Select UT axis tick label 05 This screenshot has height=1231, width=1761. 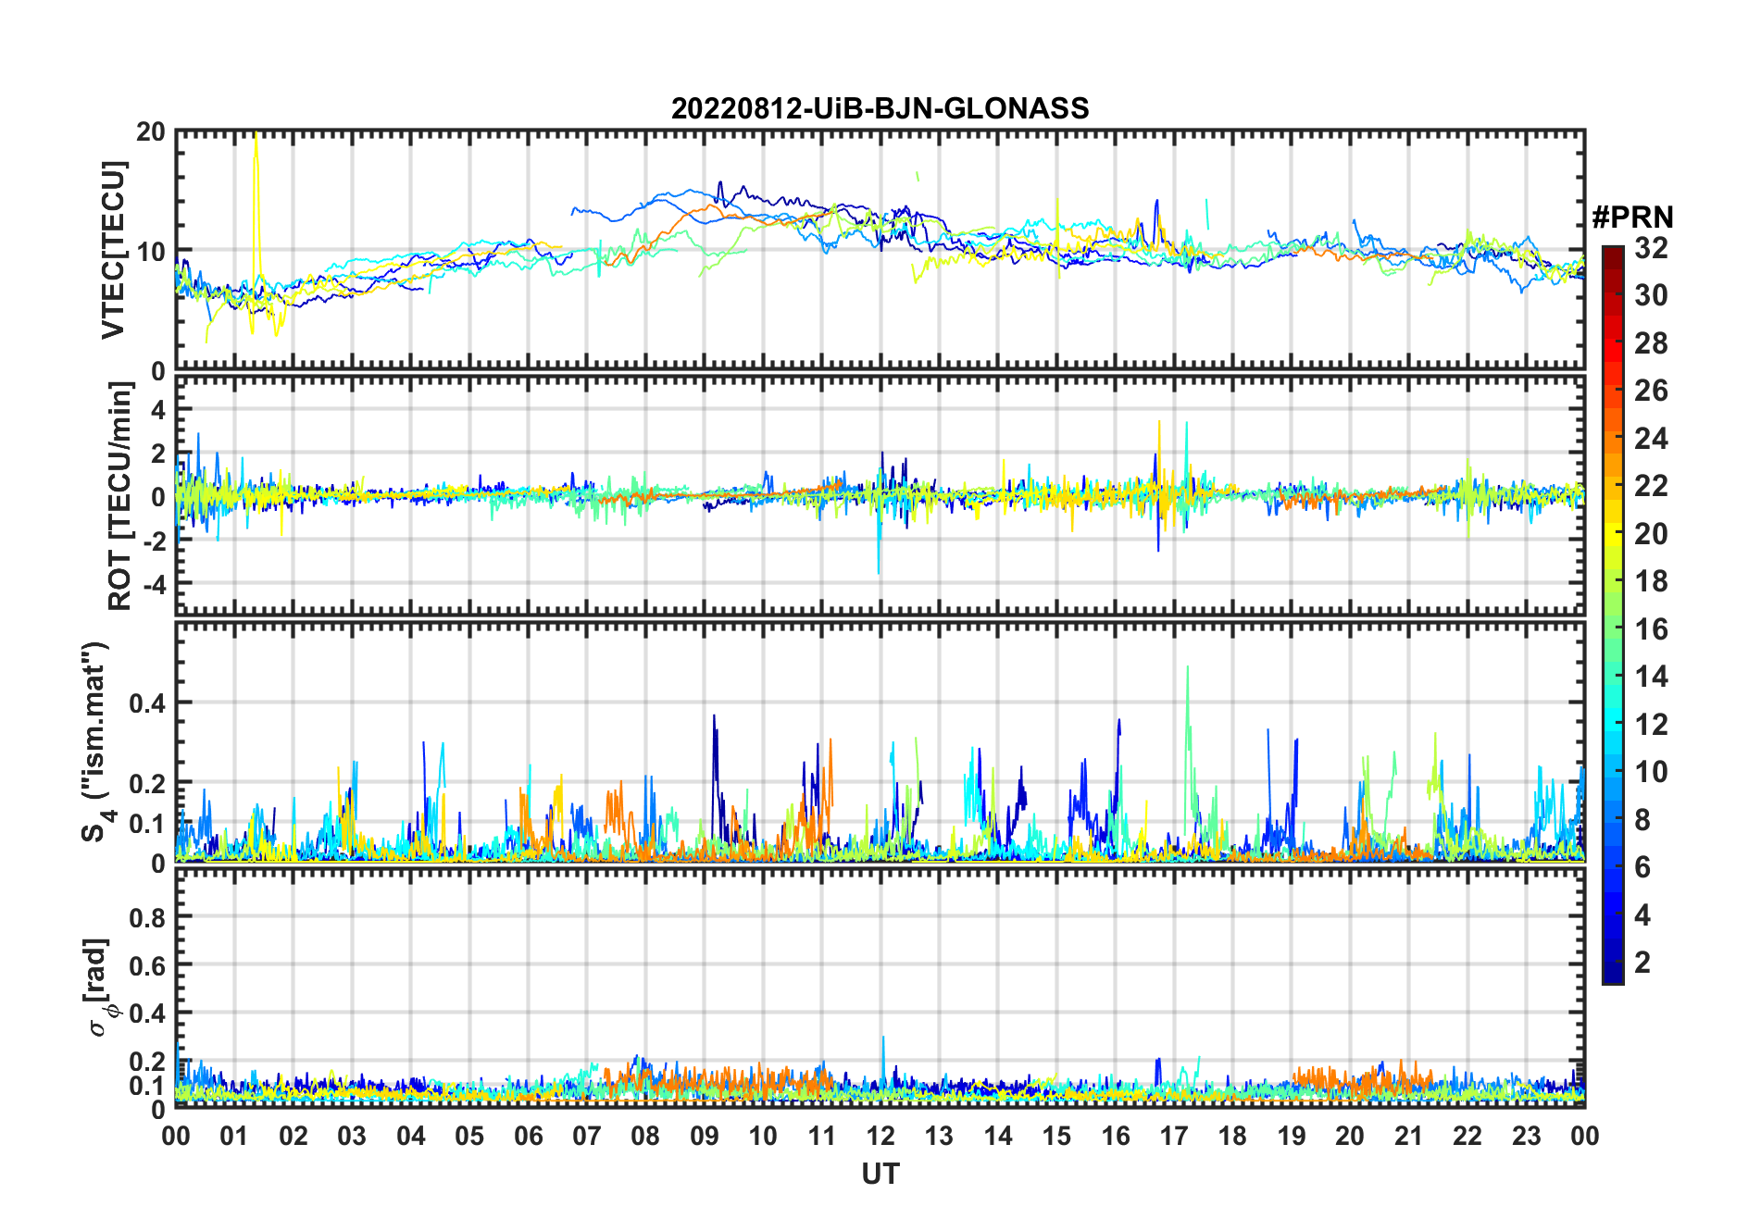point(469,1137)
